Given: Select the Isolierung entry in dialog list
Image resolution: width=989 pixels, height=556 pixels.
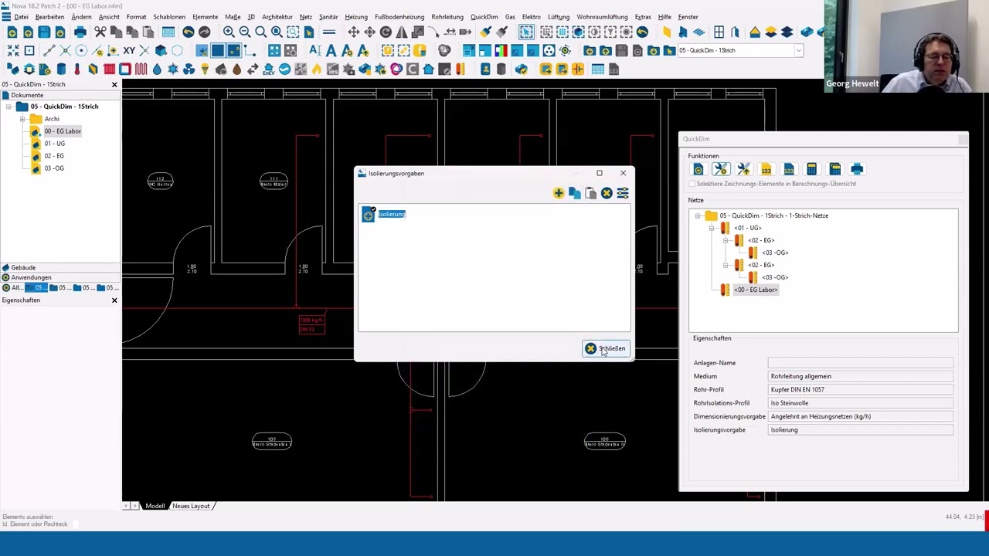Looking at the screenshot, I should pyautogui.click(x=391, y=214).
